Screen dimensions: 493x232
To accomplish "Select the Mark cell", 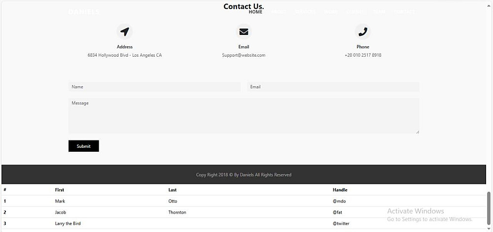I will 60,201.
